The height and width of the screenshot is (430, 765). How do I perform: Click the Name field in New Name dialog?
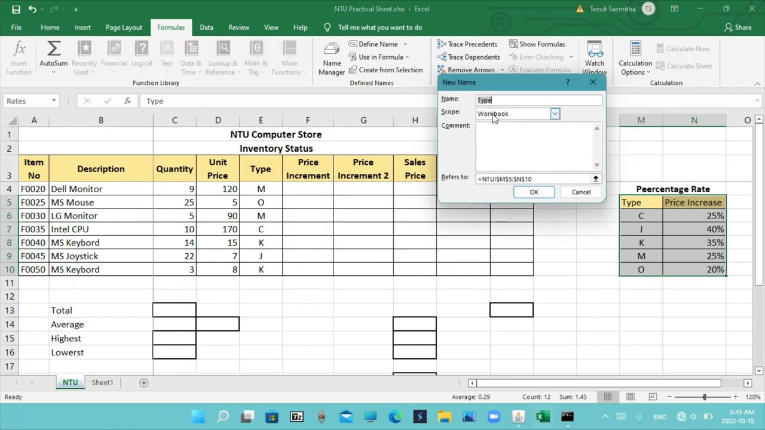tap(538, 100)
